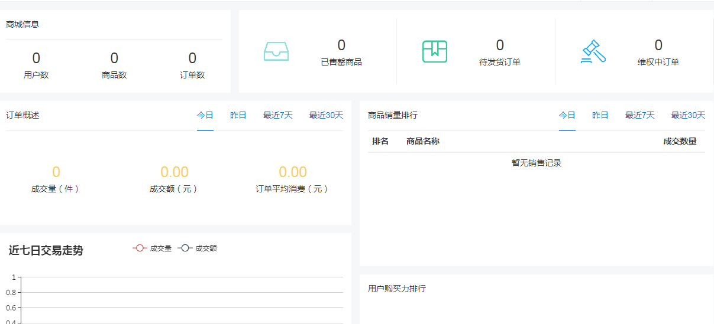The width and height of the screenshot is (714, 324).
Task: Click the green pending-shipment package icon
Action: click(x=434, y=52)
